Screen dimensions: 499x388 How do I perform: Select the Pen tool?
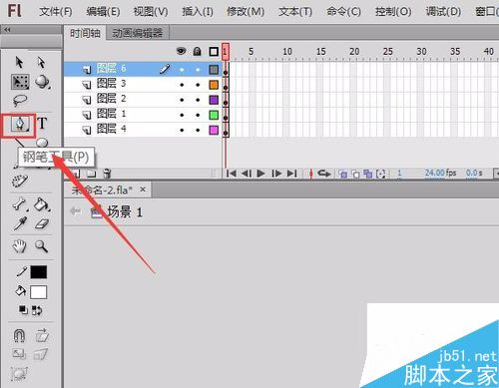click(x=19, y=125)
